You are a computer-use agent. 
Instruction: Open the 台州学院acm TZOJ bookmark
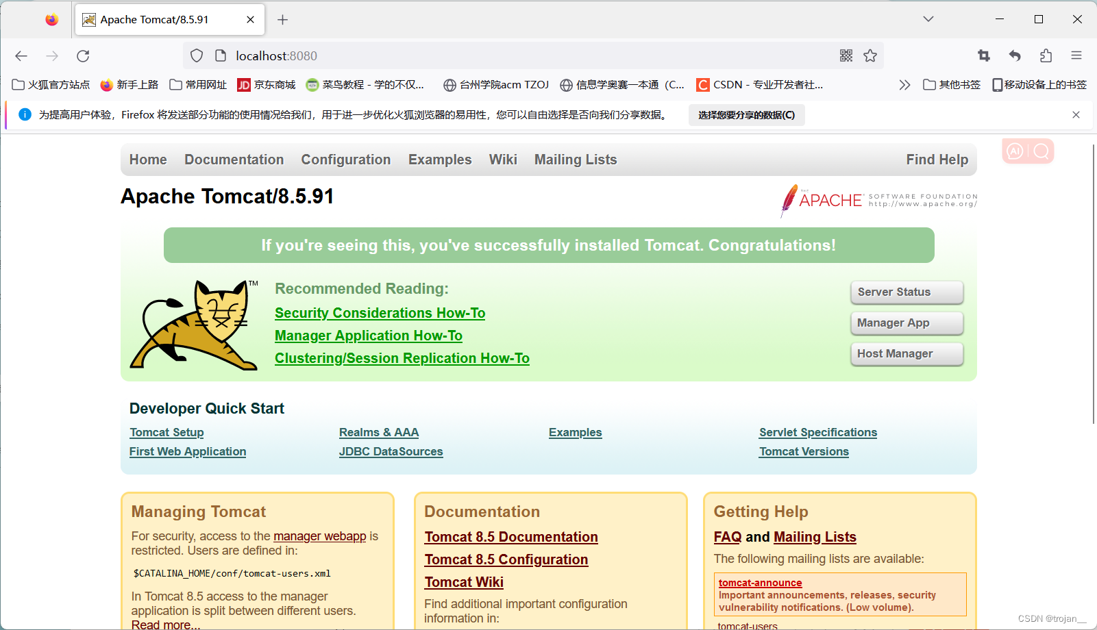tap(496, 85)
